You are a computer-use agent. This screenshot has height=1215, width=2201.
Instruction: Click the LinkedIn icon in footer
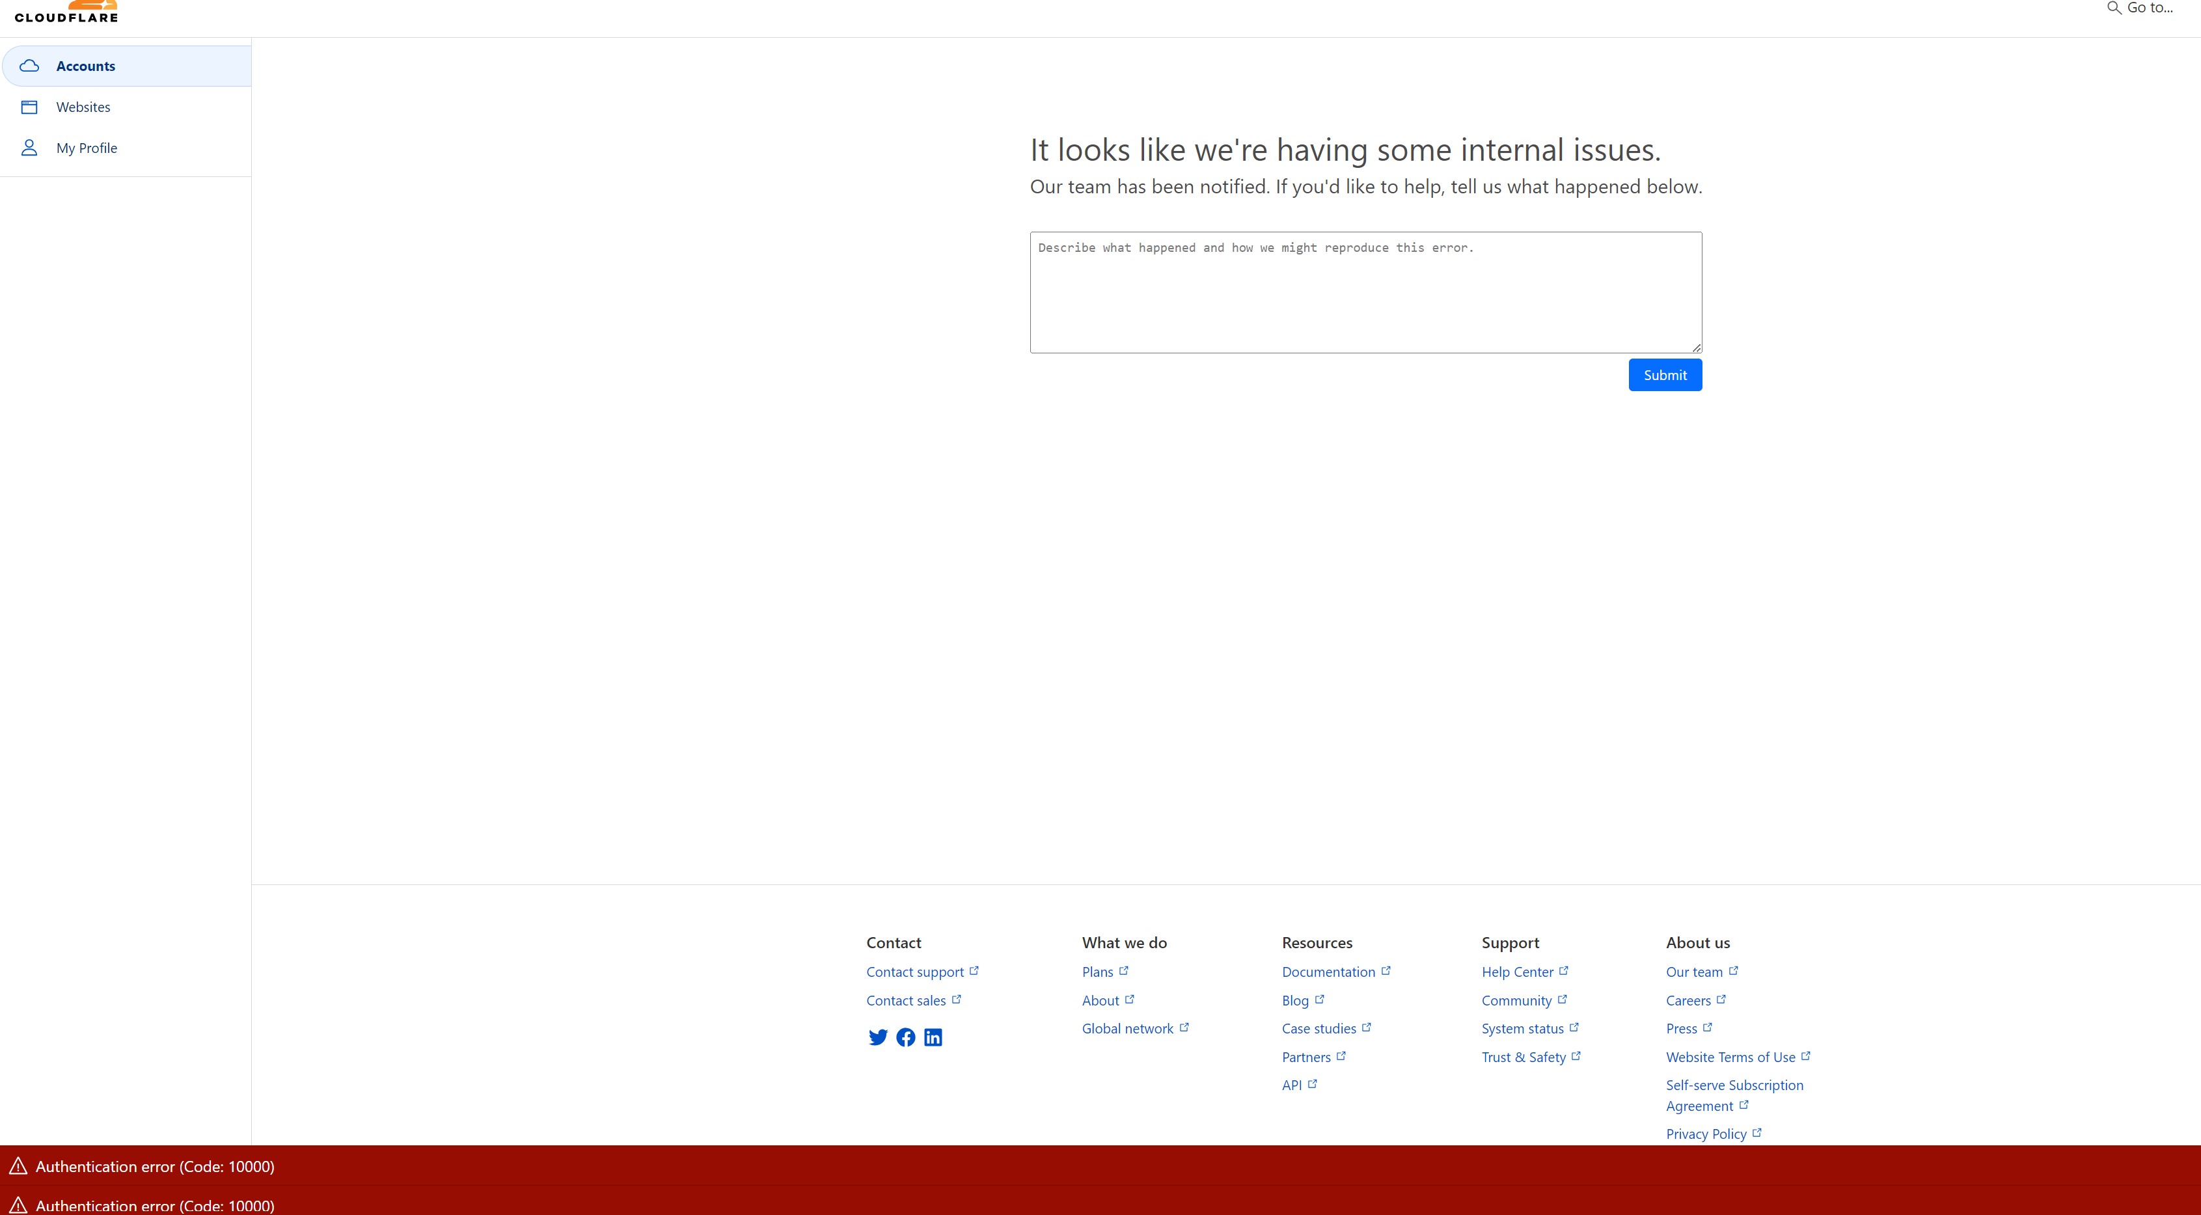click(933, 1037)
